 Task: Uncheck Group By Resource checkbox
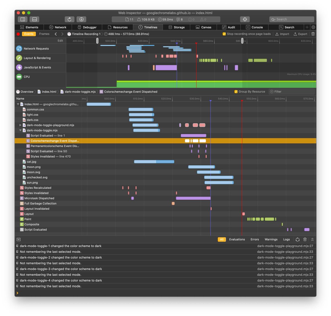[236, 92]
